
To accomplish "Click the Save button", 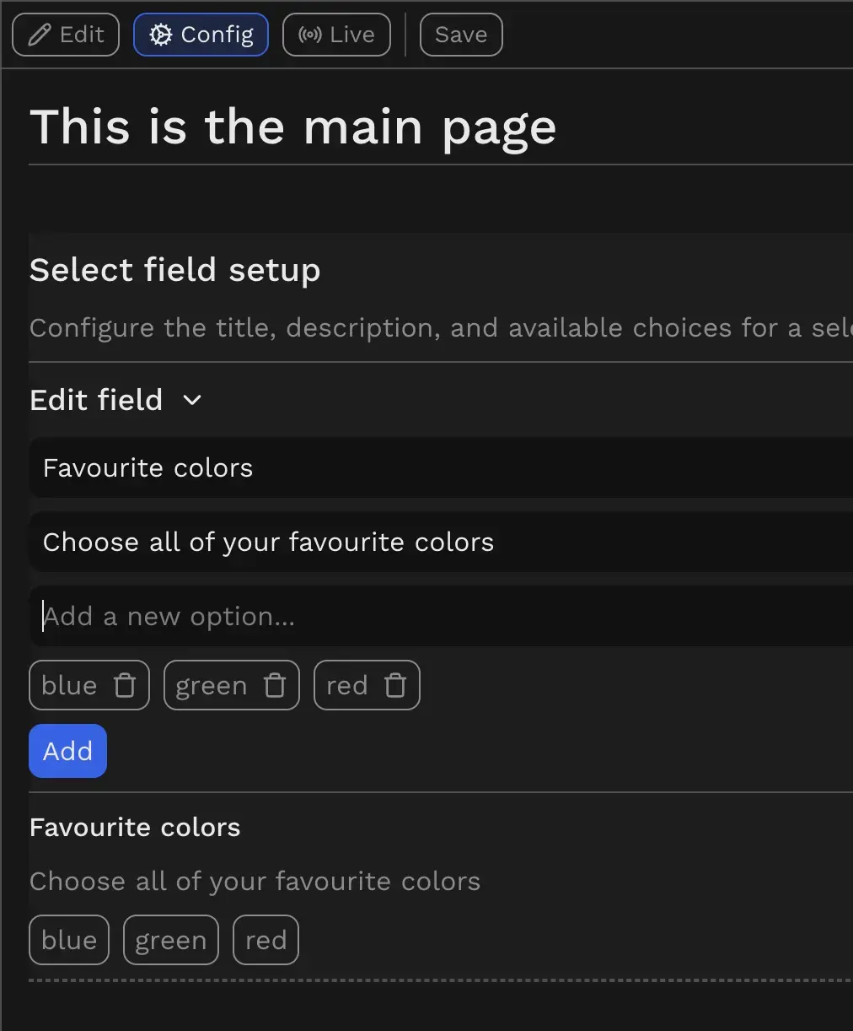I will point(460,34).
